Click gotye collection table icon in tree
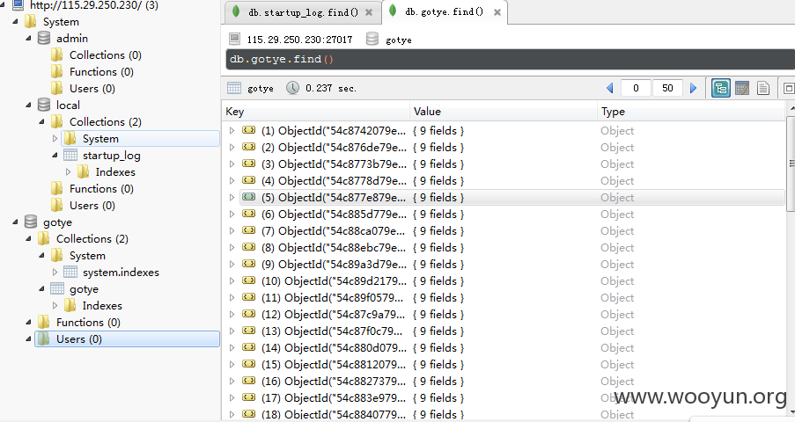795x422 pixels. [x=57, y=288]
